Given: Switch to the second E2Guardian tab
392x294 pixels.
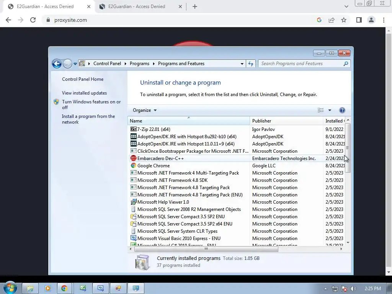Looking at the screenshot, I should (141, 7).
